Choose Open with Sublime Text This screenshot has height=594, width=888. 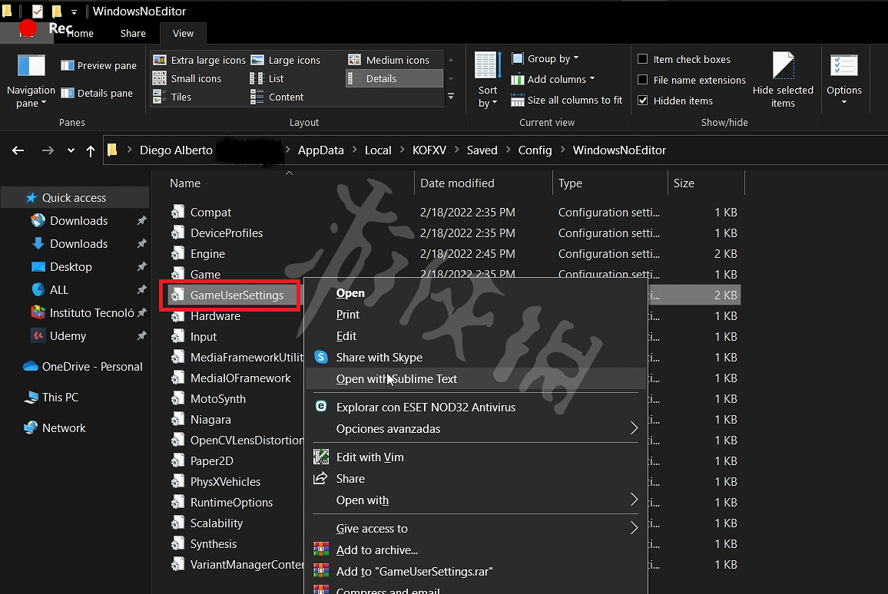(x=396, y=379)
